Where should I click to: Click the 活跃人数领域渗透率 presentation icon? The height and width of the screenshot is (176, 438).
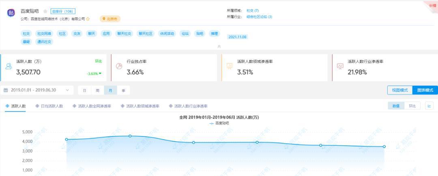pyautogui.click(x=230, y=66)
